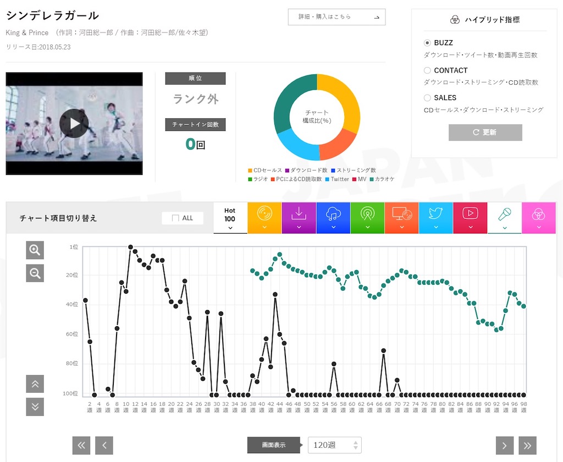Select the green radio chart tab

click(367, 218)
